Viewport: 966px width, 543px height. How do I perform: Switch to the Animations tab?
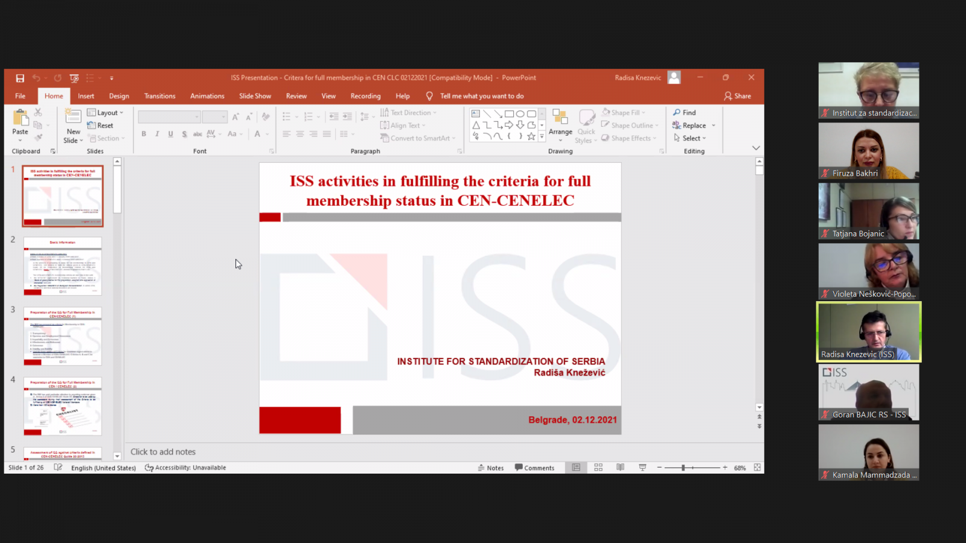207,96
